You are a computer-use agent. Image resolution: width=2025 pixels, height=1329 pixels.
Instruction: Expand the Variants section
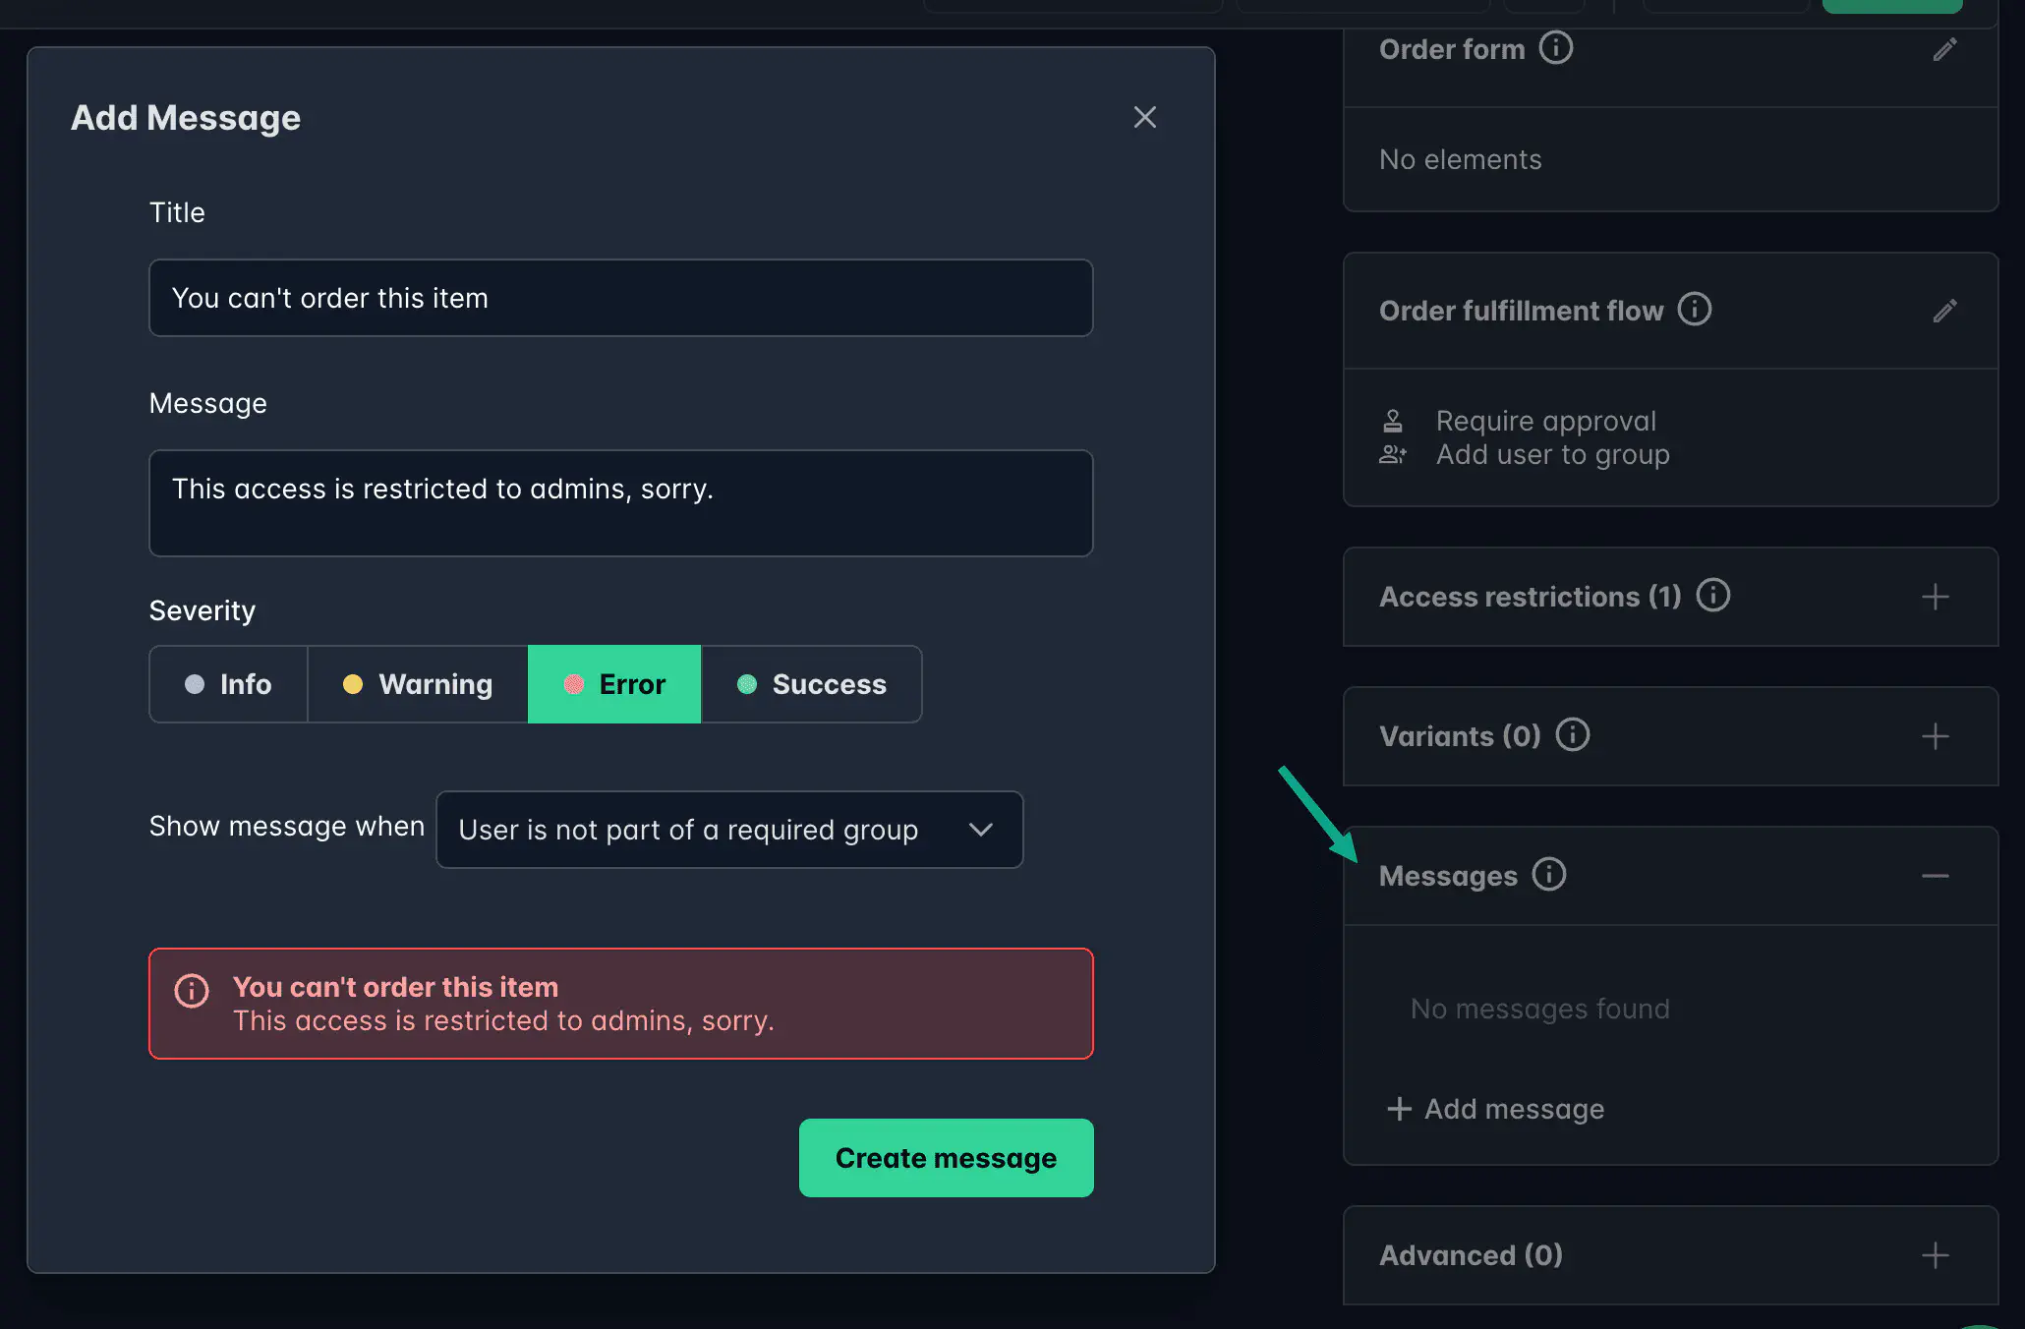tap(1936, 735)
